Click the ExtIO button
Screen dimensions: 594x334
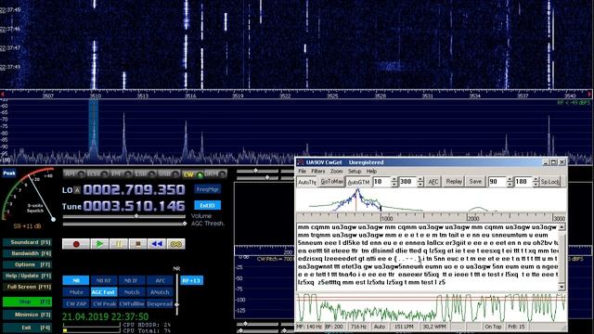208,205
